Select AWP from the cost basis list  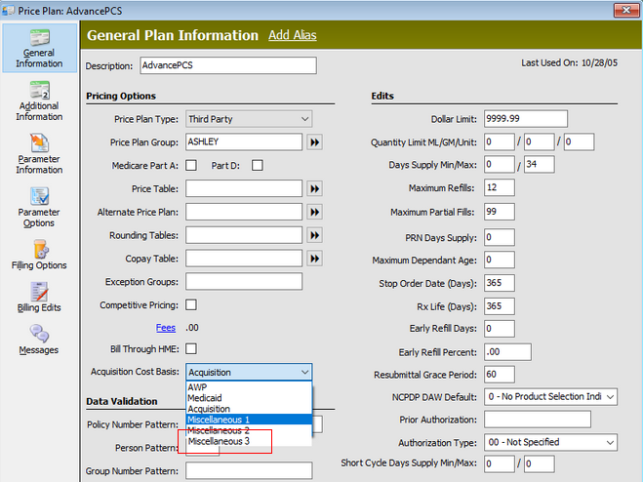(x=249, y=386)
